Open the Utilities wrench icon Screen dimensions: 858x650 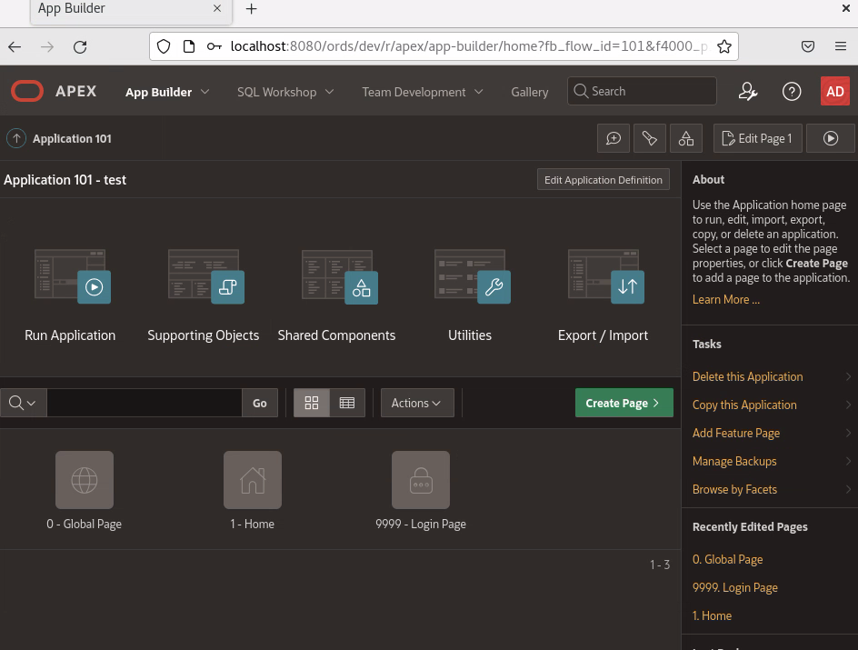[x=470, y=276]
